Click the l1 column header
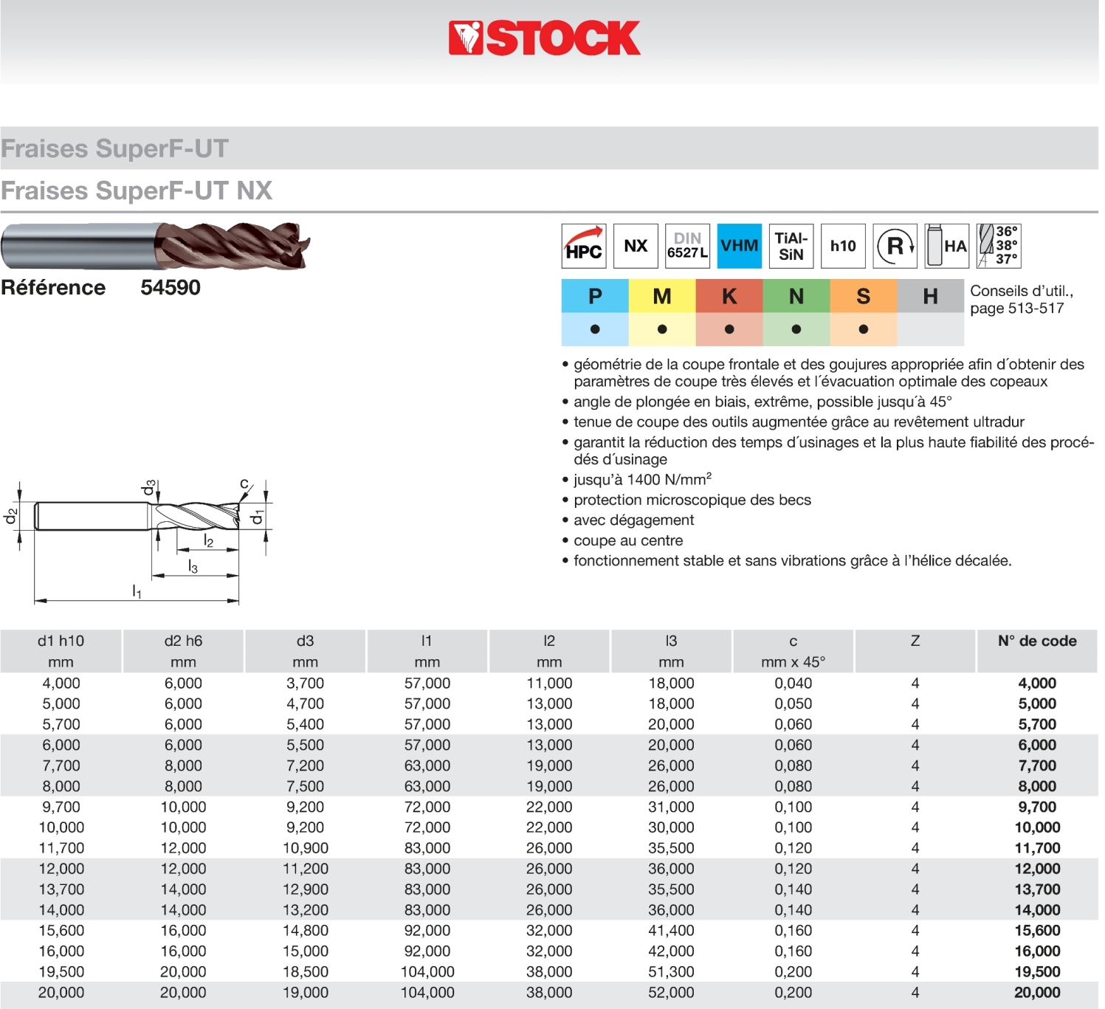The height and width of the screenshot is (1009, 1105). click(427, 651)
